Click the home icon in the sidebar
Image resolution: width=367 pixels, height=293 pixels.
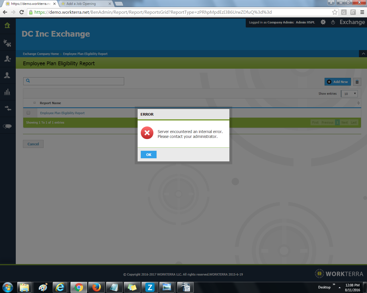[x=7, y=25]
